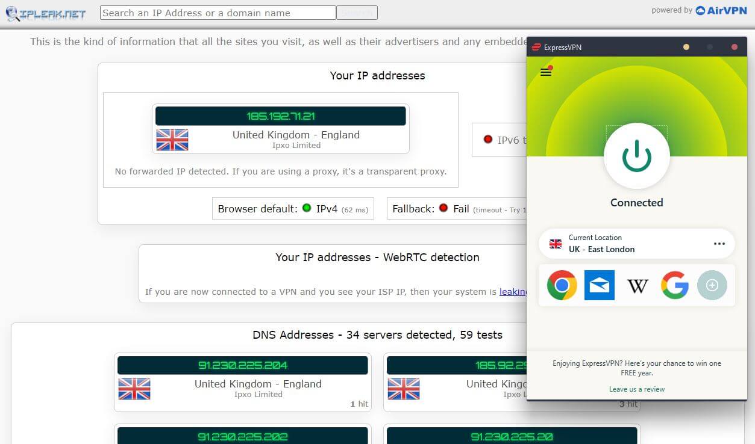Launch the Chrome shortcut in ExpressVPN
Screen dimensions: 755x444
562,285
